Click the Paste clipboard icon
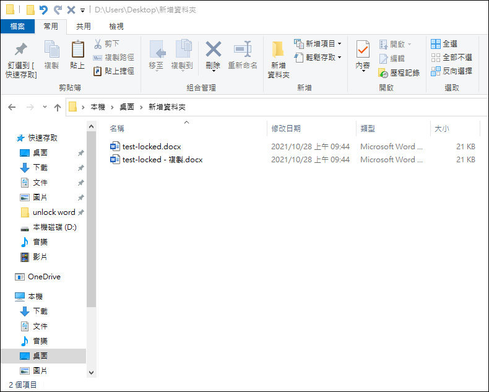 [x=77, y=49]
